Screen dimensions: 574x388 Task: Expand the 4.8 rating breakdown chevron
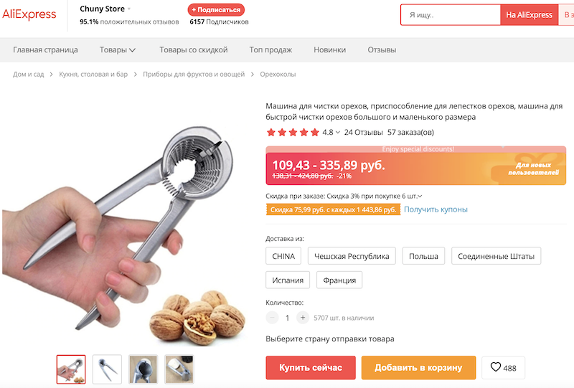click(337, 133)
